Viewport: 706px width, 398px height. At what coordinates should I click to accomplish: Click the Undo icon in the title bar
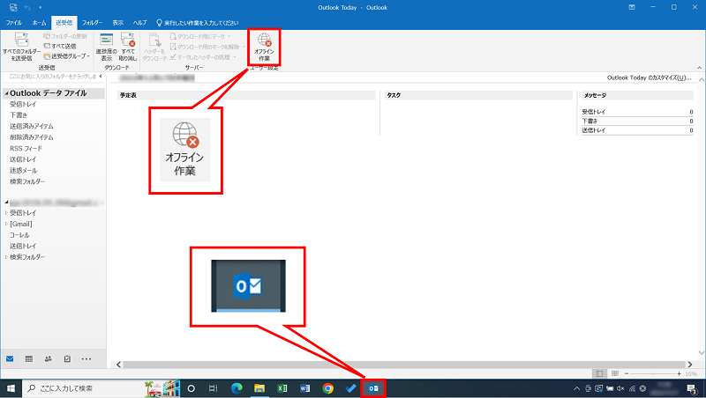tap(27, 8)
